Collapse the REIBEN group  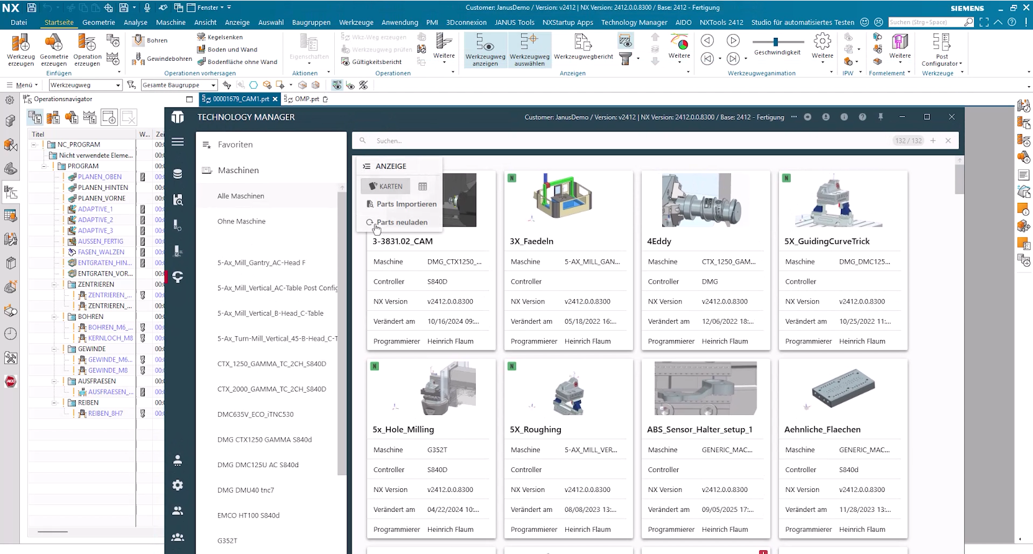55,403
